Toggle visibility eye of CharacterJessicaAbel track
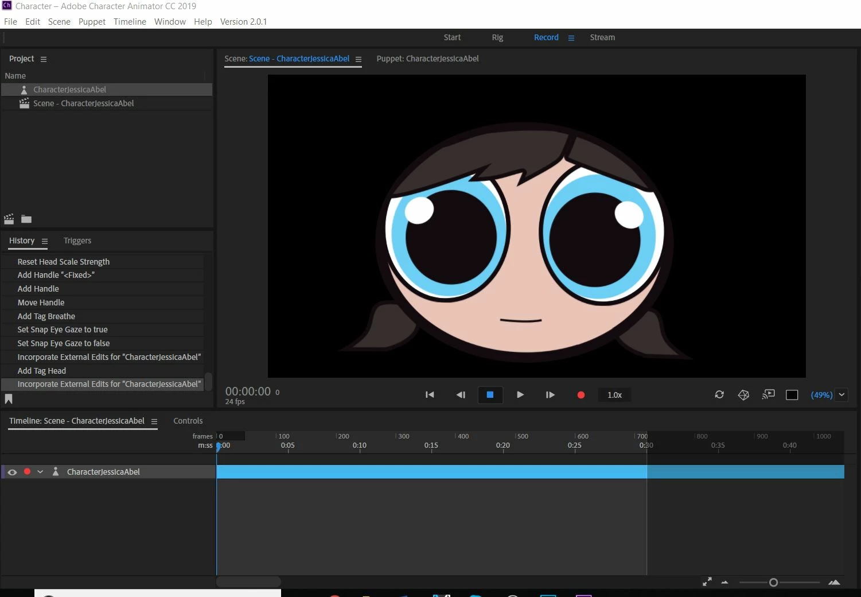Image resolution: width=861 pixels, height=597 pixels. pyautogui.click(x=12, y=472)
